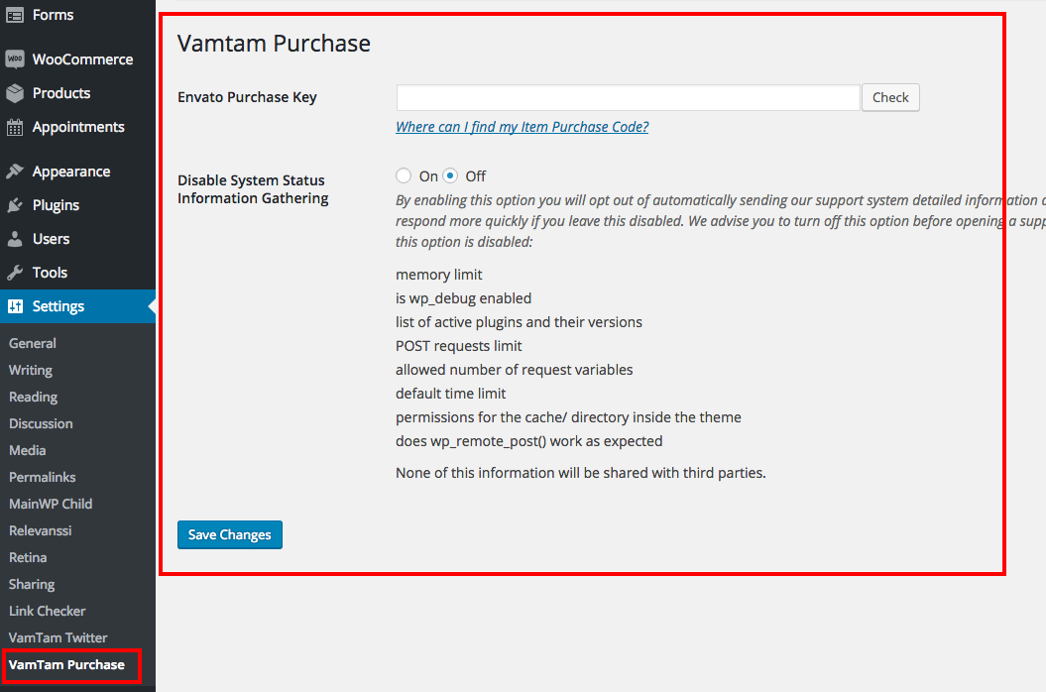Image resolution: width=1046 pixels, height=692 pixels.
Task: Click 'POST requests limit' text
Action: [459, 346]
